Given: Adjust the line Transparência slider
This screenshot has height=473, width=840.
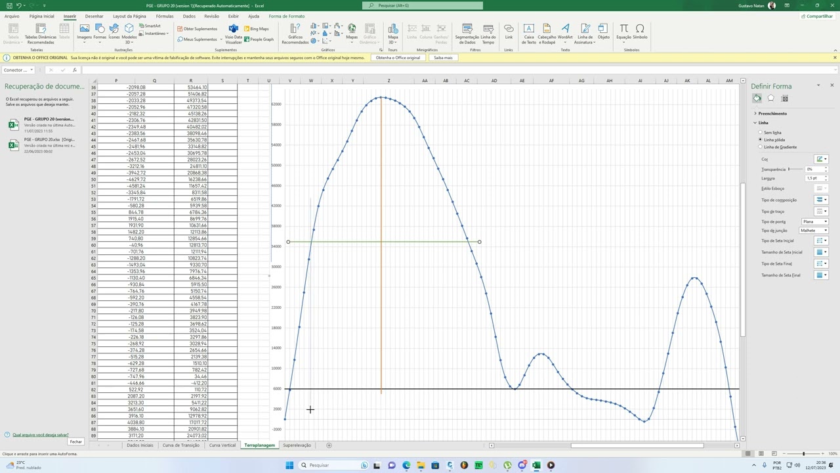Looking at the screenshot, I should click(795, 169).
